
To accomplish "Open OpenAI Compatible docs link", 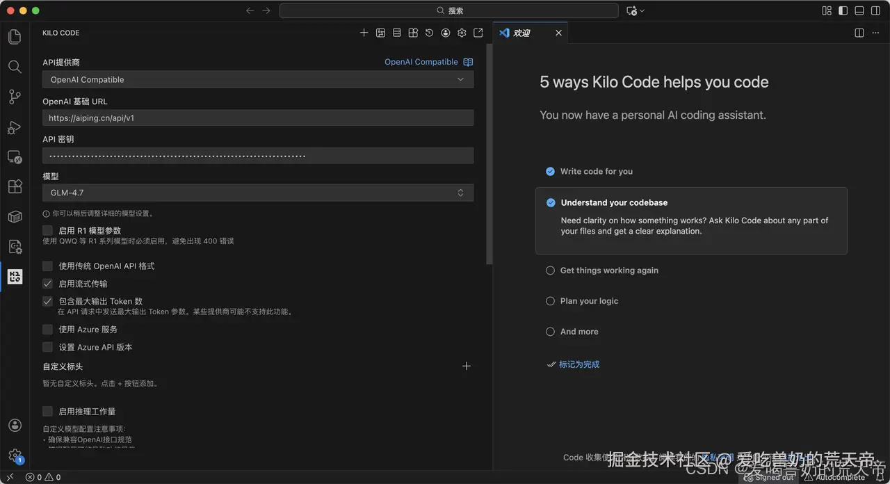I will coord(421,62).
